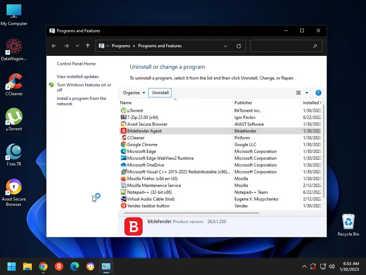Sort by the Publisher column header

(x=266, y=103)
